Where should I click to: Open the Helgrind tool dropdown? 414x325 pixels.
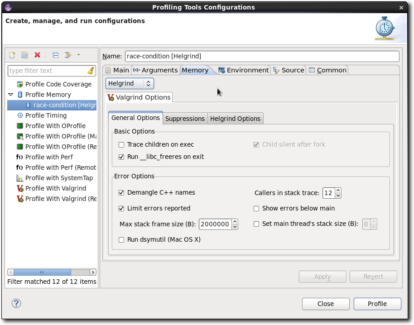[130, 83]
